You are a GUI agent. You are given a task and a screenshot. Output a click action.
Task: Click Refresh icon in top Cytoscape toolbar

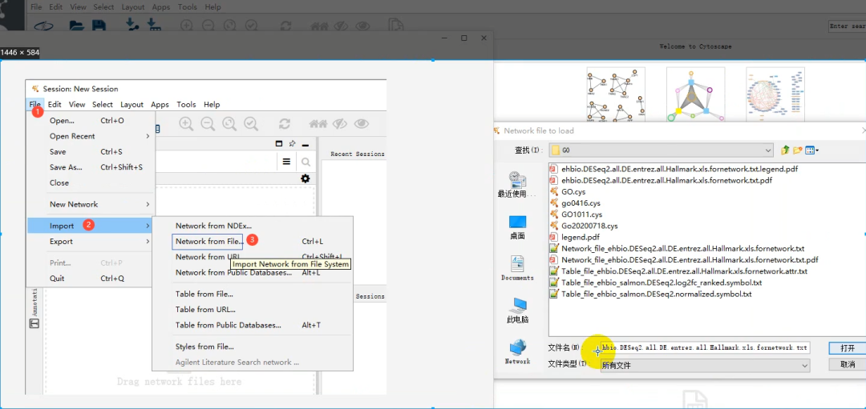click(285, 26)
